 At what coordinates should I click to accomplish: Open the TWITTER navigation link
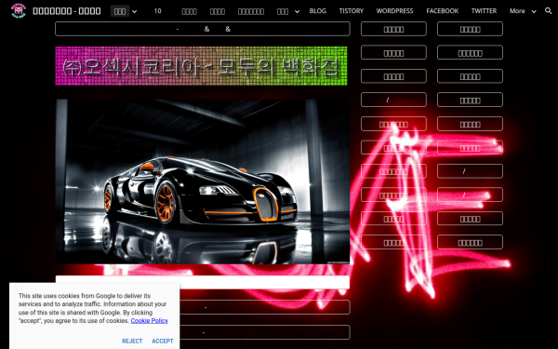click(484, 11)
